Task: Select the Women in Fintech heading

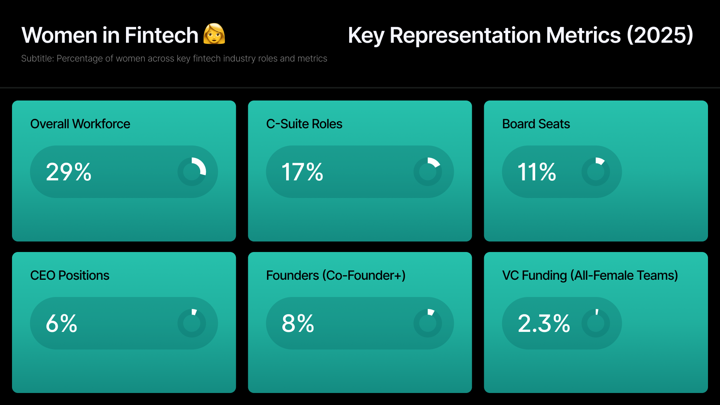Action: click(x=110, y=35)
